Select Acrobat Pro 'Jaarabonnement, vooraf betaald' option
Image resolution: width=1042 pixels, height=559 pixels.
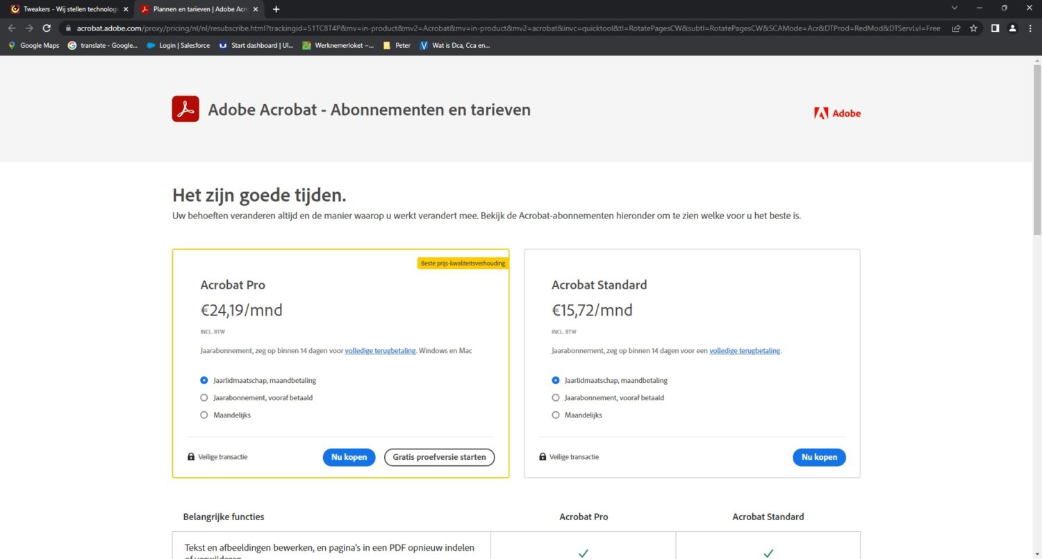tap(204, 398)
